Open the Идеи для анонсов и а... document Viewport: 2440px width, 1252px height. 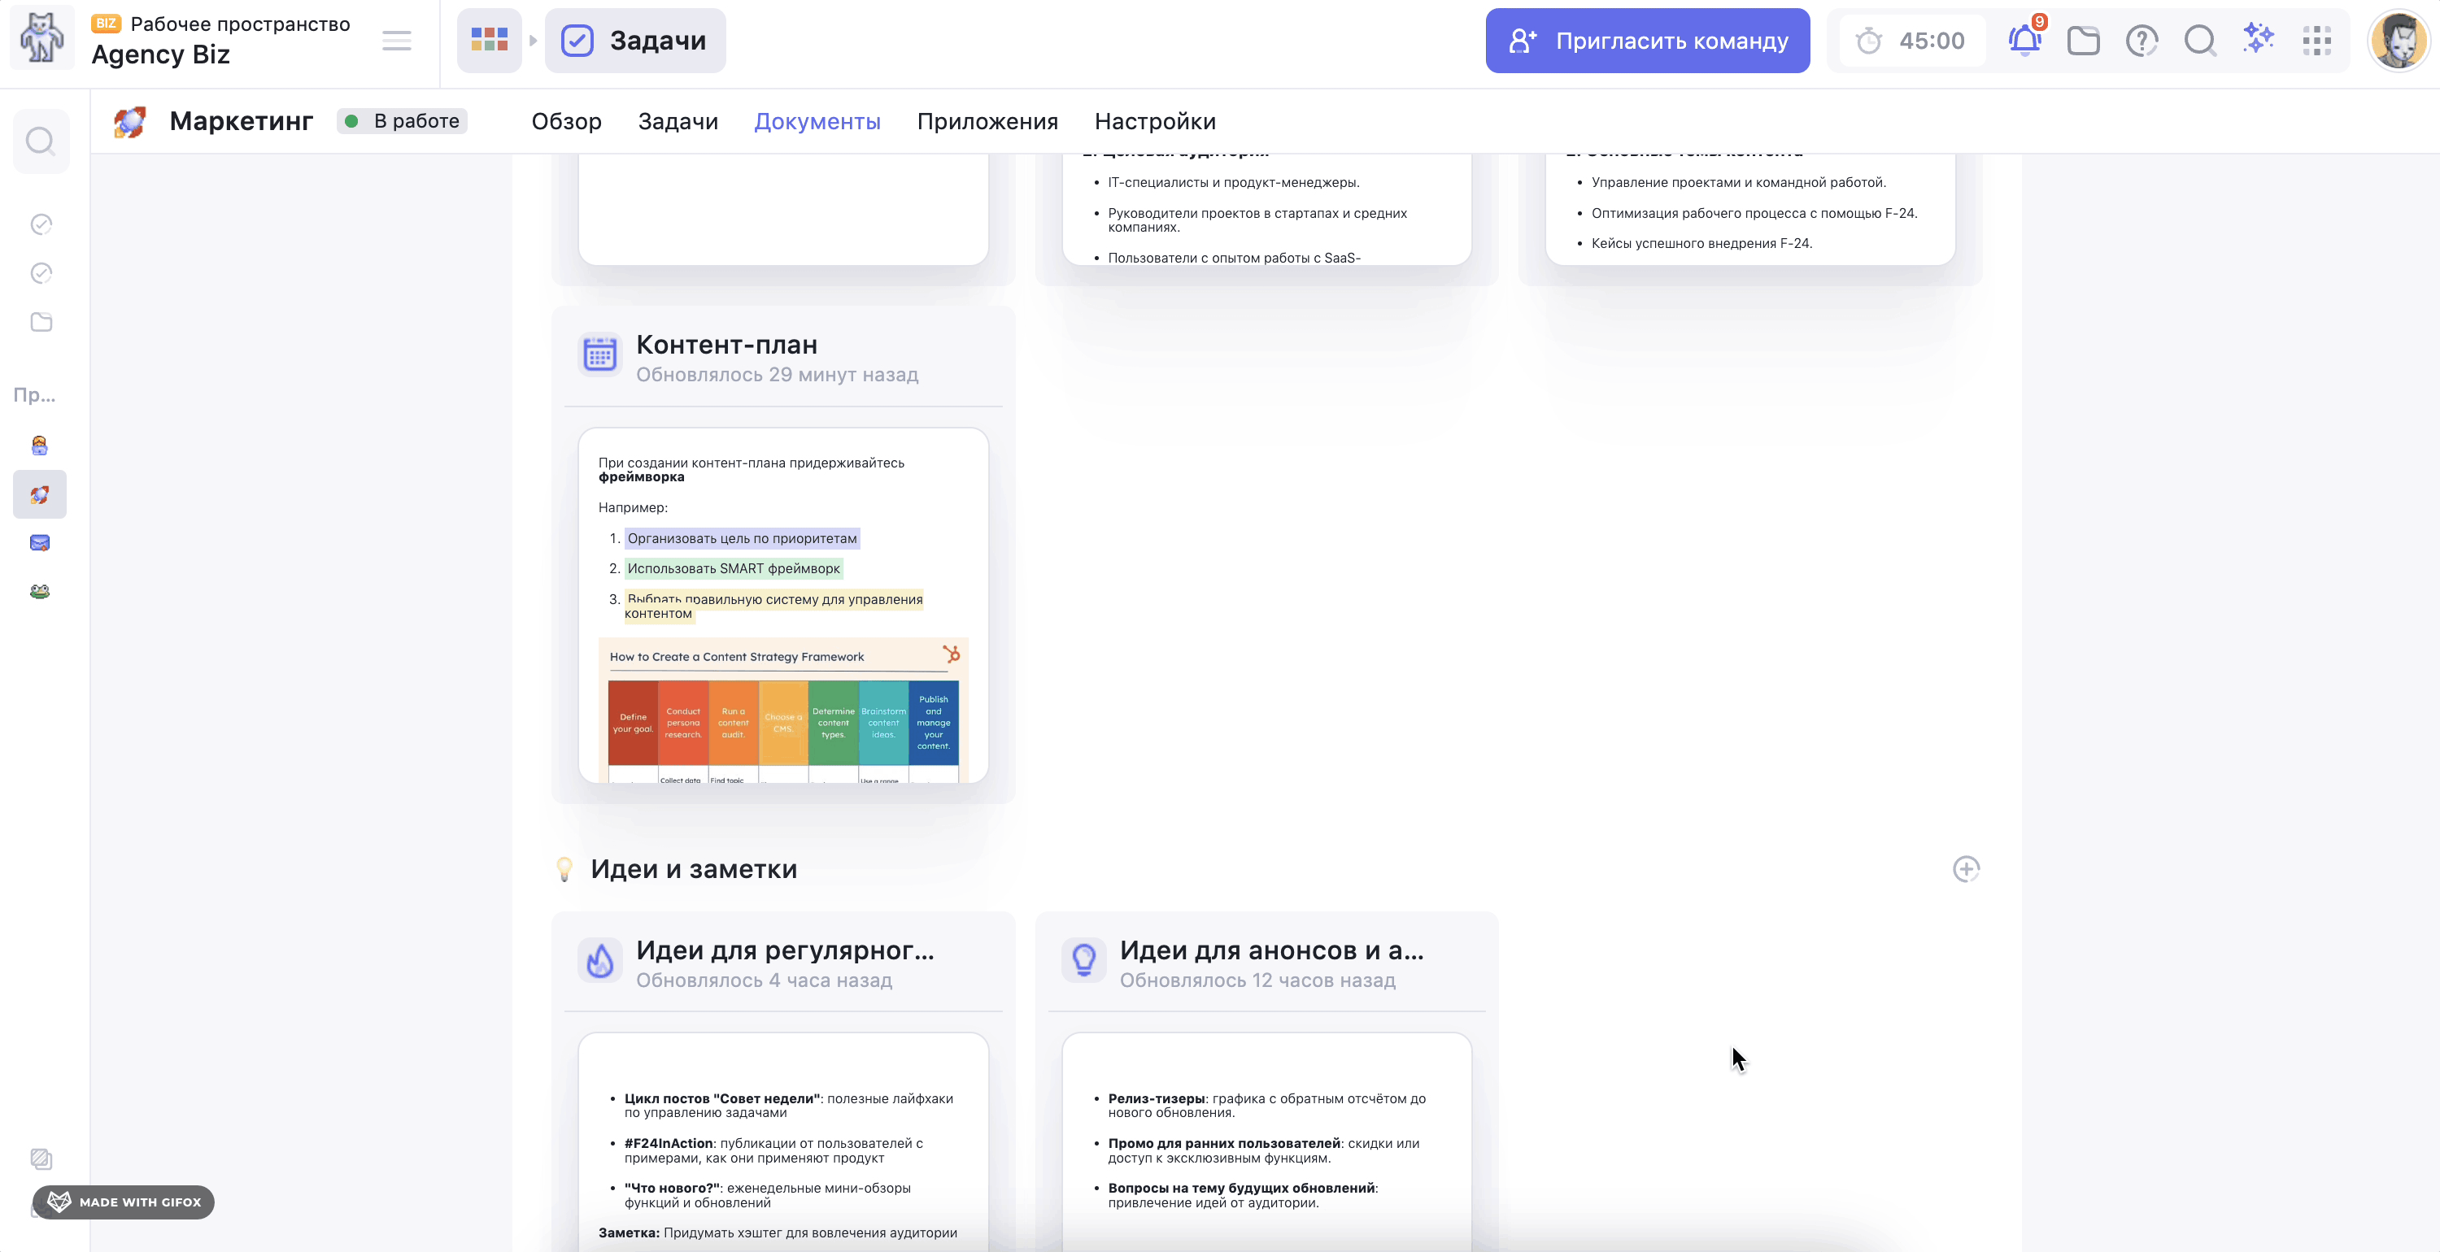1271,951
